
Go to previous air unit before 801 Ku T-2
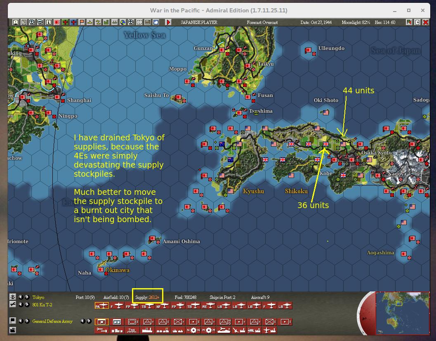(x=21, y=305)
